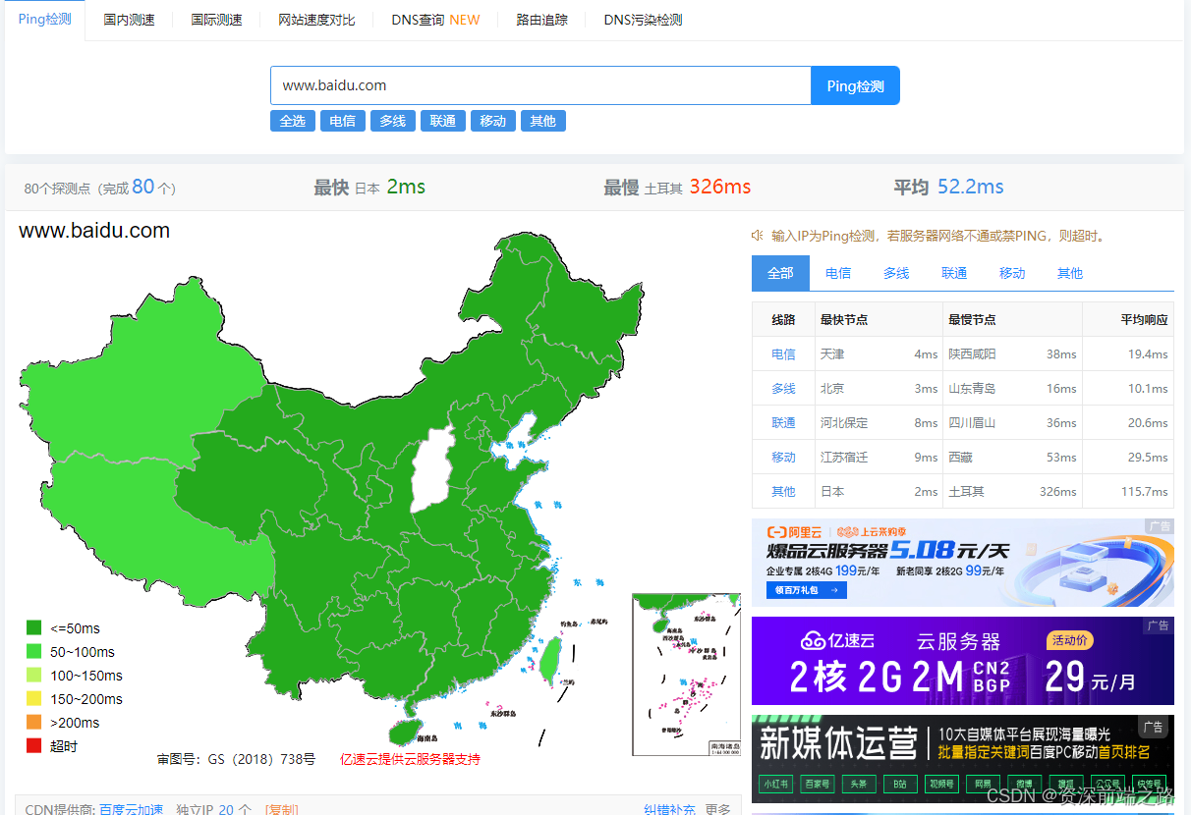1191x815 pixels.
Task: Toggle the 移动 filter under the search box
Action: click(x=493, y=121)
